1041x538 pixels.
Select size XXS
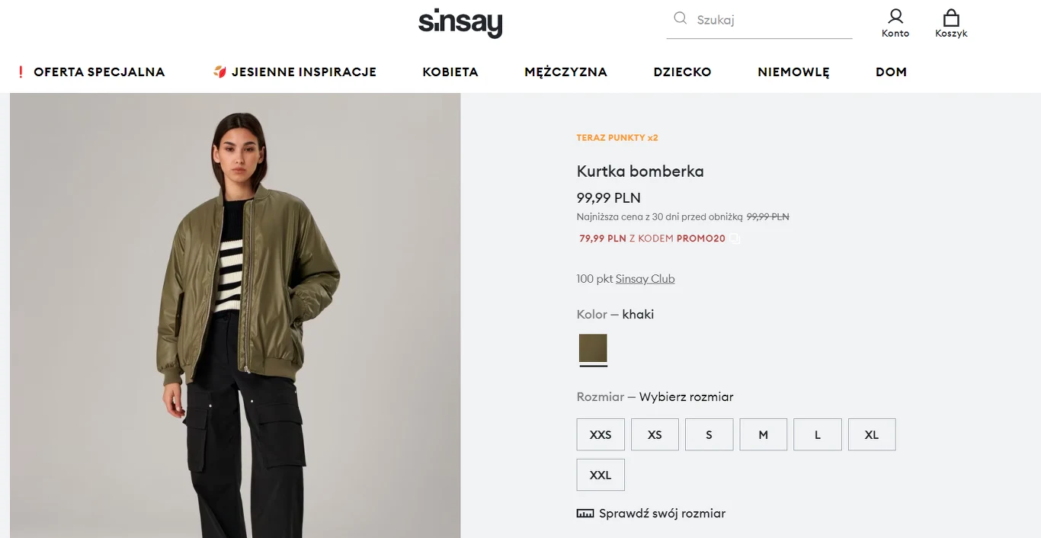601,434
